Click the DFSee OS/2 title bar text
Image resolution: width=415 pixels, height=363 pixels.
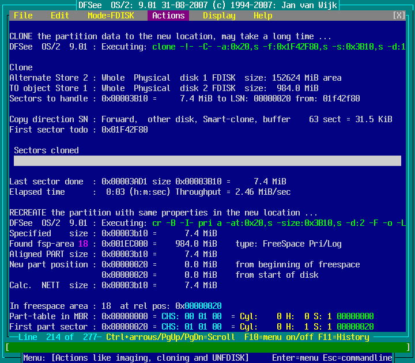207,5
